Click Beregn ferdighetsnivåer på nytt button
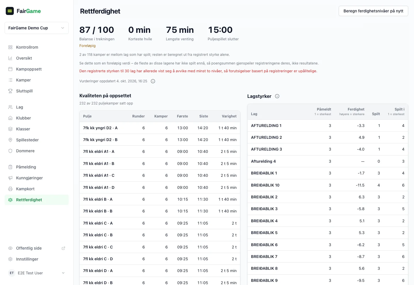 coord(373,11)
